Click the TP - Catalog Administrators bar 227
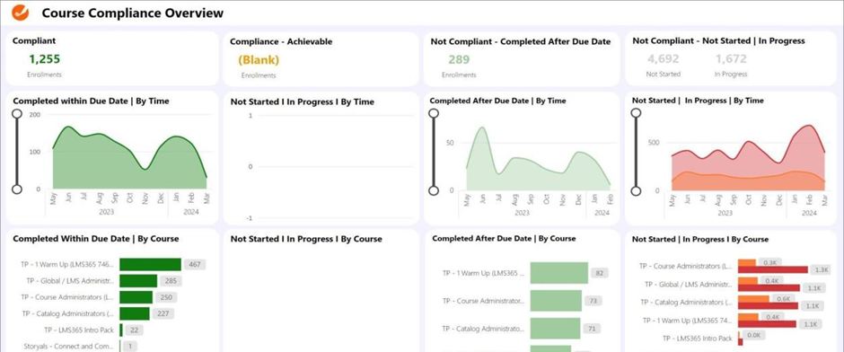Screen dimensions: 844x352 [135, 313]
